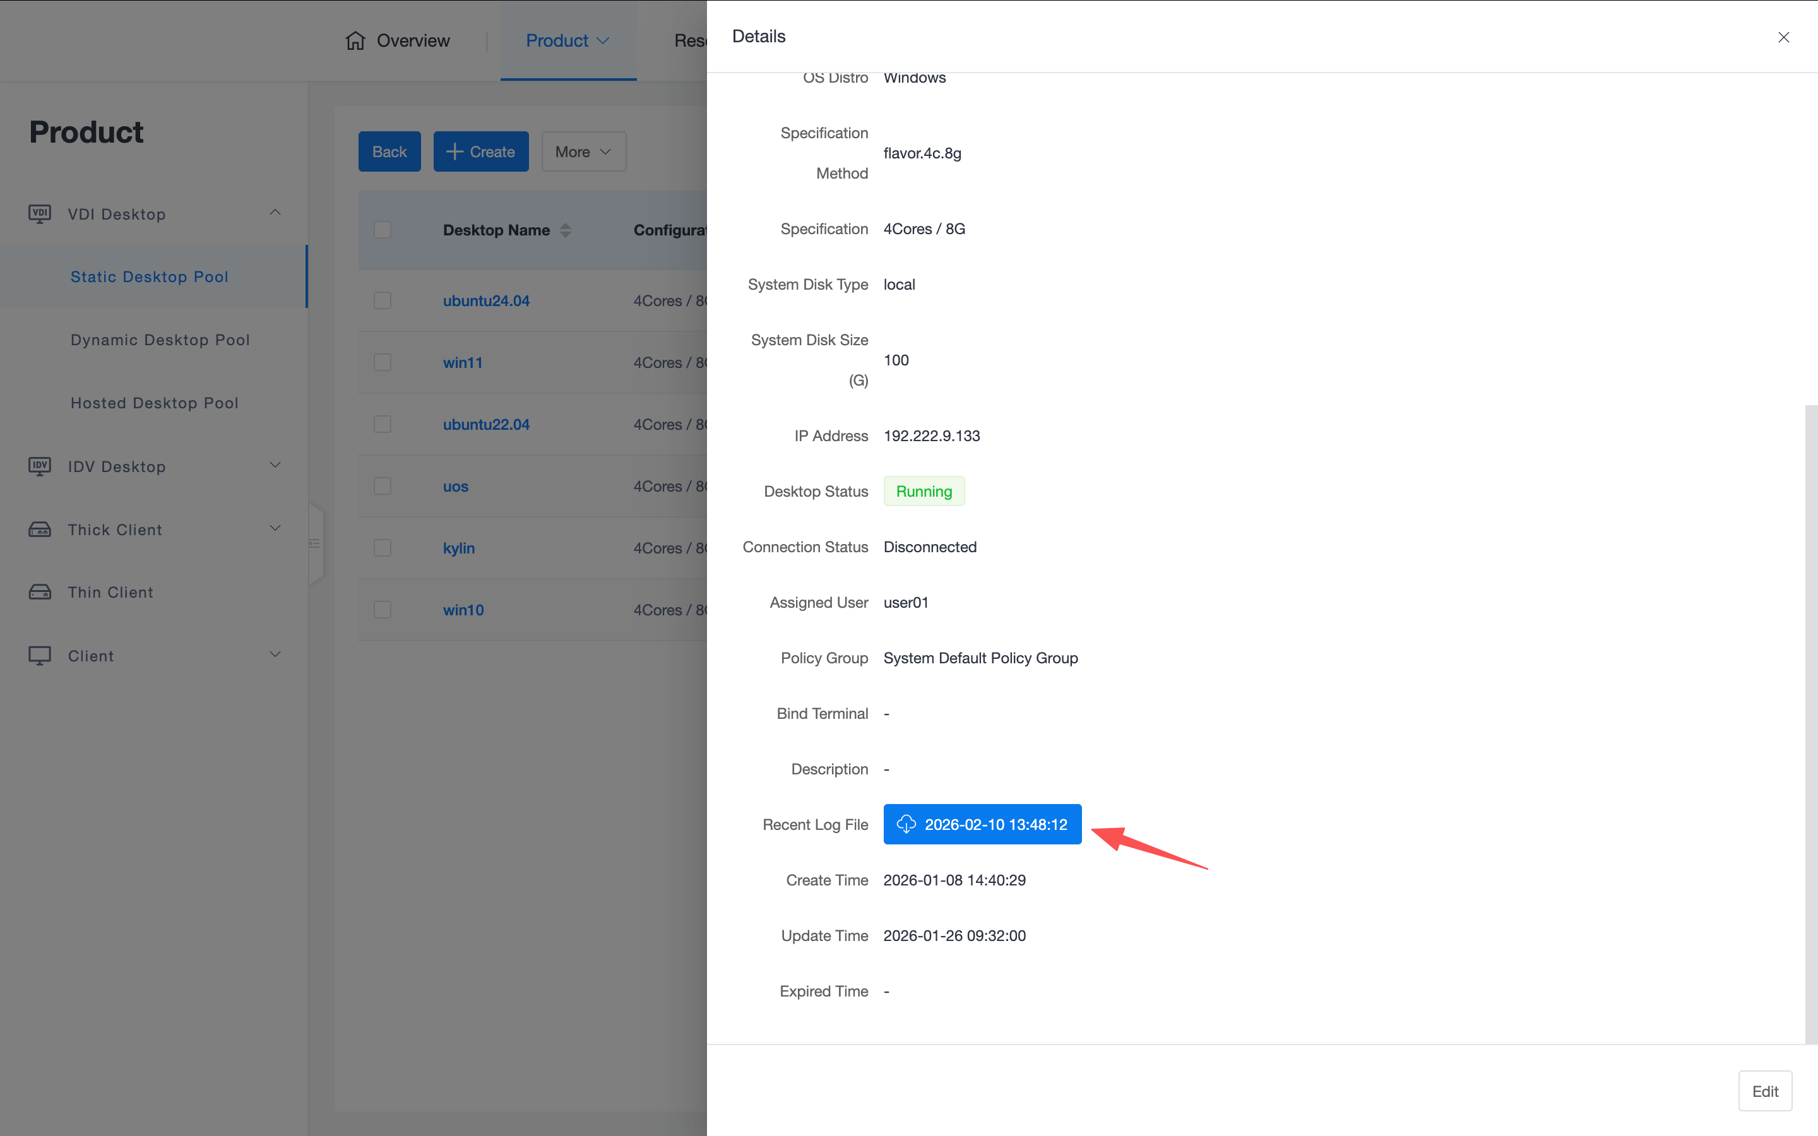Collapse the VDI Desktop menu section
The image size is (1818, 1136).
coord(275,213)
